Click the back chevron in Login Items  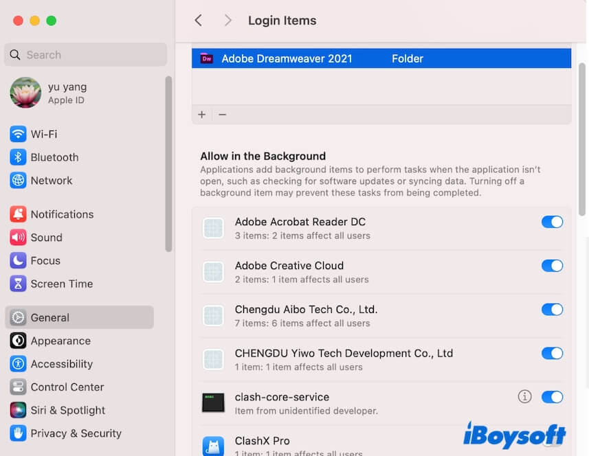click(x=199, y=21)
